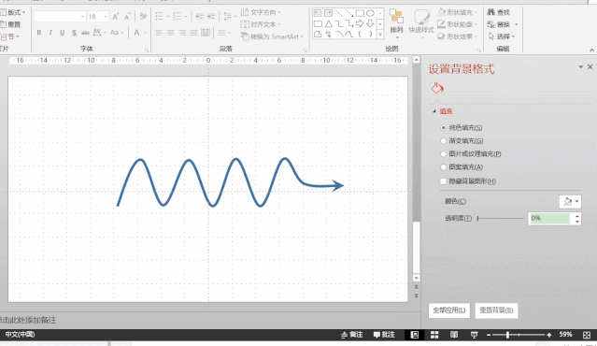Increase transparency with spinner up arrow
597x346 pixels.
[577, 216]
